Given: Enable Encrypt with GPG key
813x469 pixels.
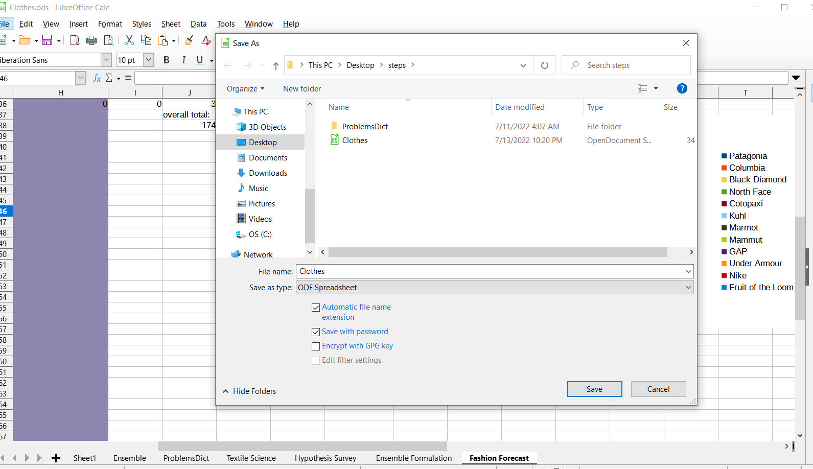Looking at the screenshot, I should pos(316,346).
